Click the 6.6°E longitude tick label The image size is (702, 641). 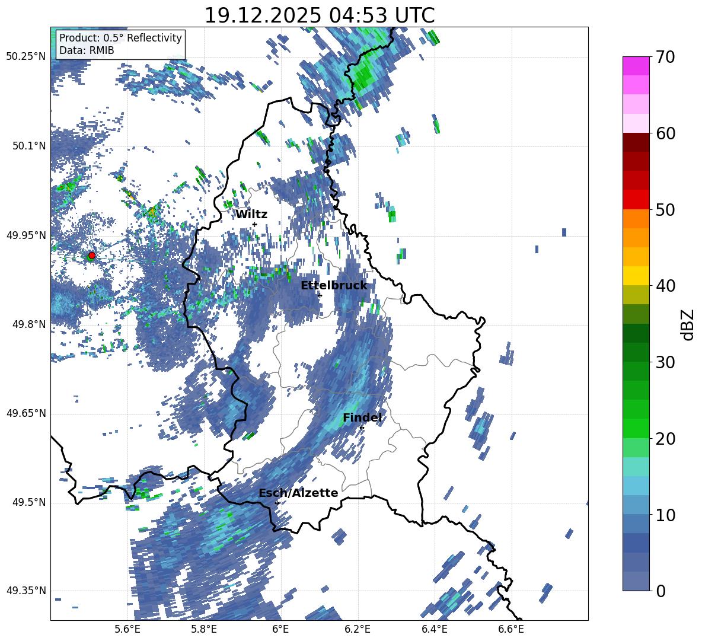pyautogui.click(x=511, y=629)
